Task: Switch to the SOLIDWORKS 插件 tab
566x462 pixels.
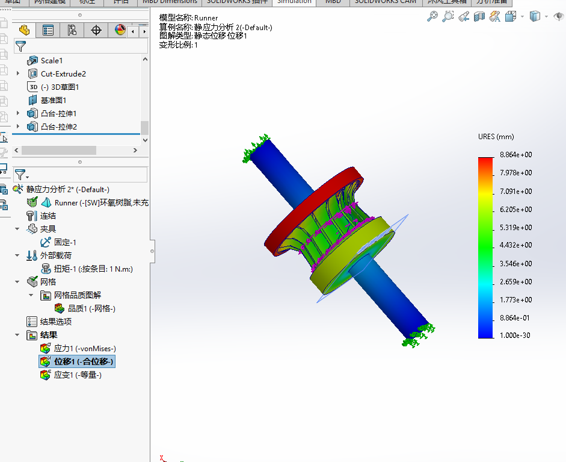Action: [237, 2]
